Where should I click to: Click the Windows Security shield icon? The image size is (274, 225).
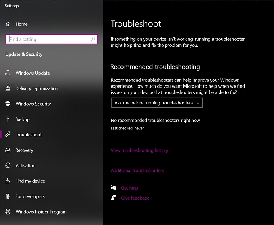(x=8, y=104)
